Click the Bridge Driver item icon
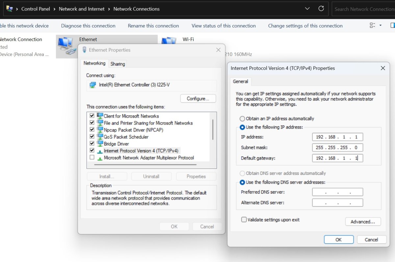 tap(100, 144)
